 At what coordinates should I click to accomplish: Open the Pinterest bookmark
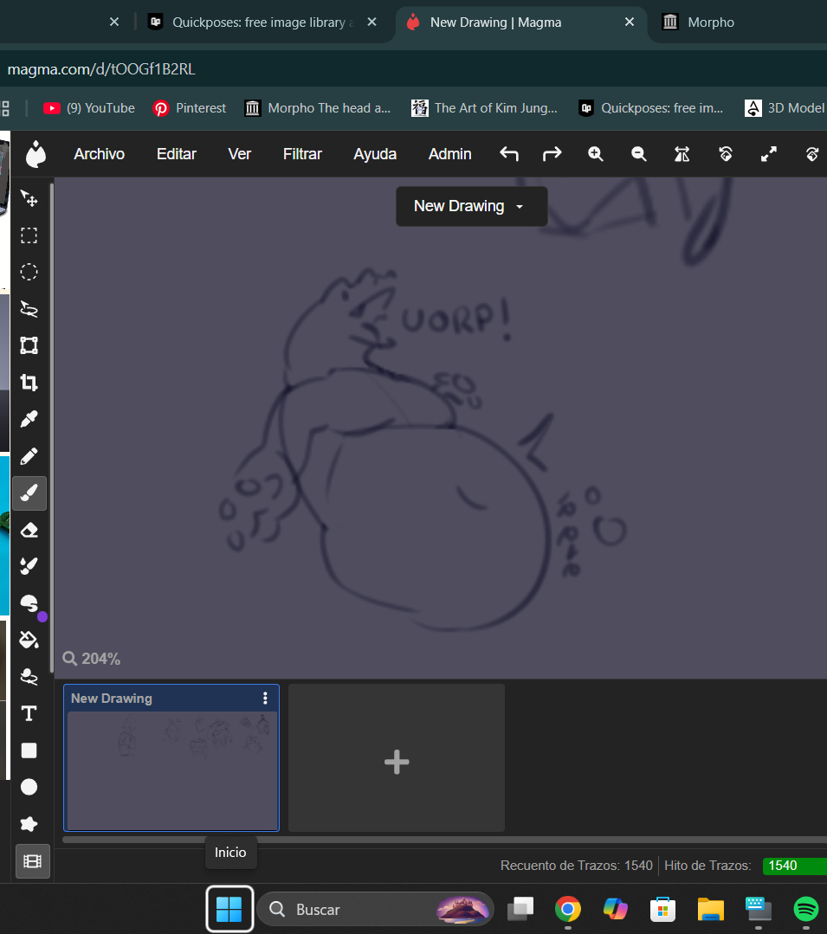click(190, 108)
